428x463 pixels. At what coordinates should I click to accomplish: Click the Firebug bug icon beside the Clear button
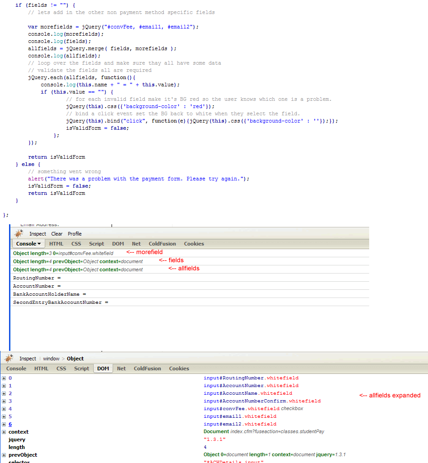pyautogui.click(x=19, y=233)
